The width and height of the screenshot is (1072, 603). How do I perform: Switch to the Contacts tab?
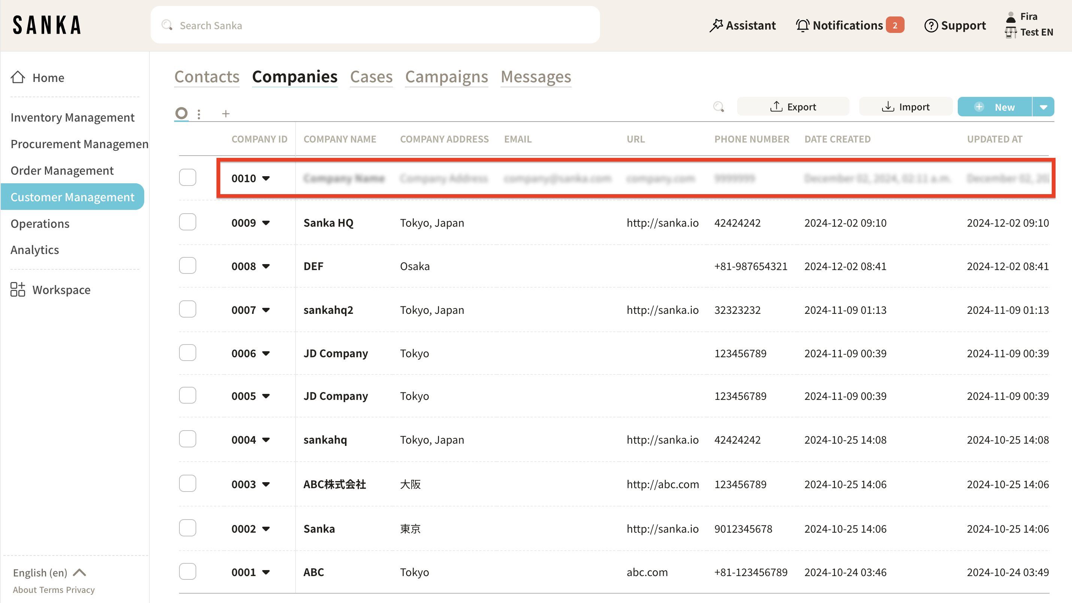coord(207,77)
